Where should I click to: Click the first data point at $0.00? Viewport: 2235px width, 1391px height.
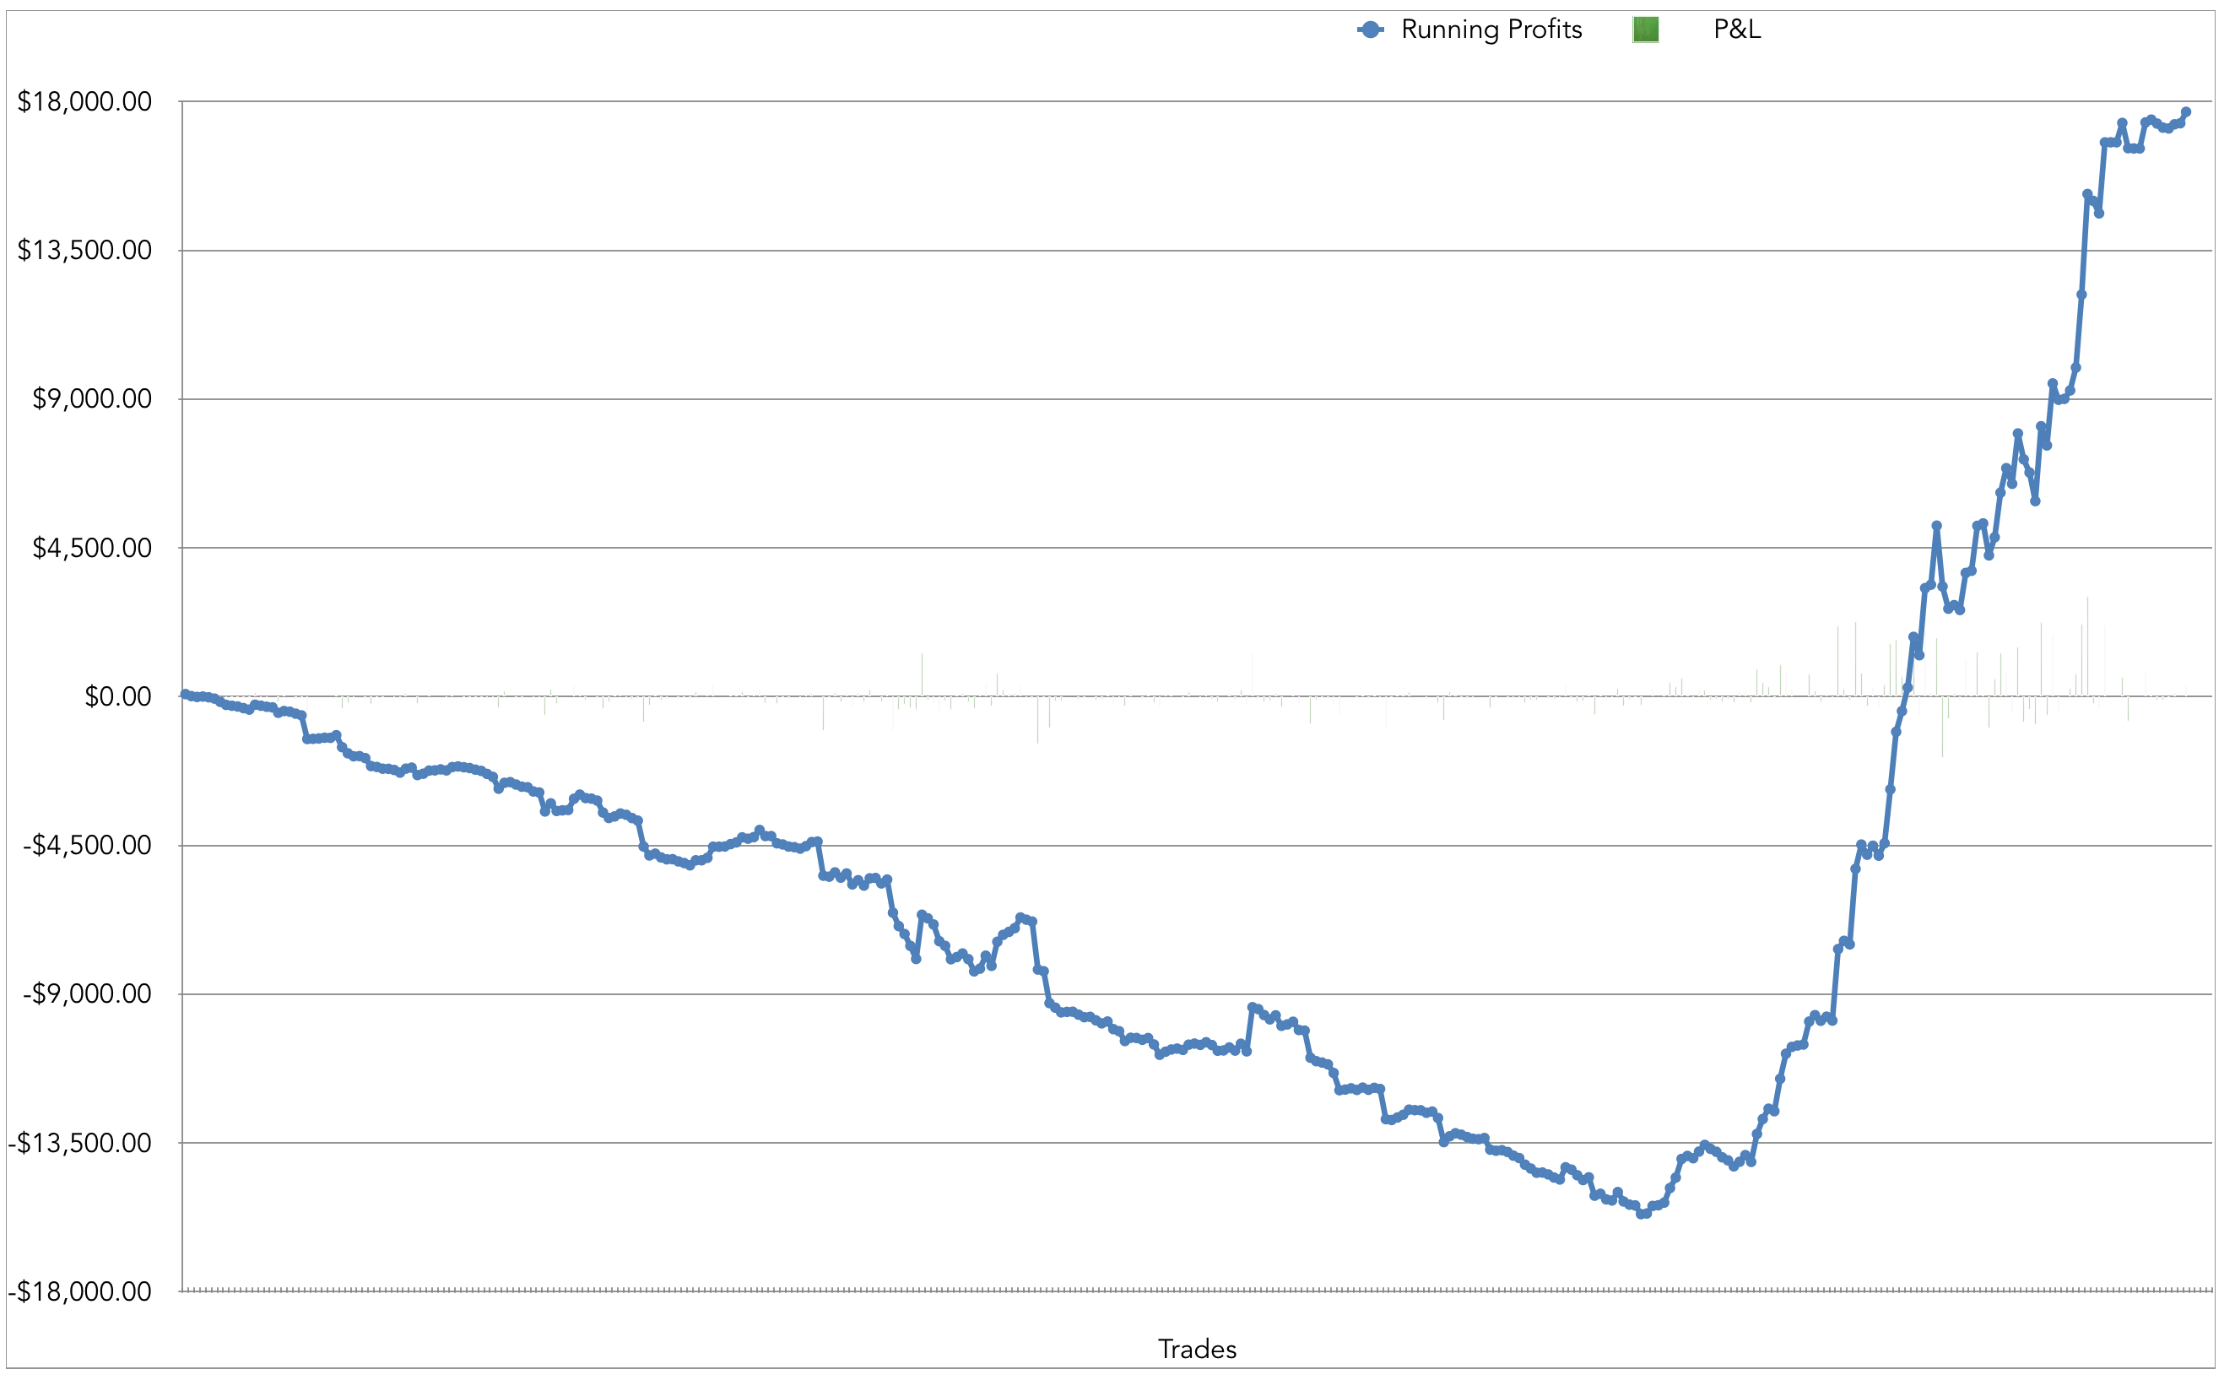pyautogui.click(x=185, y=694)
